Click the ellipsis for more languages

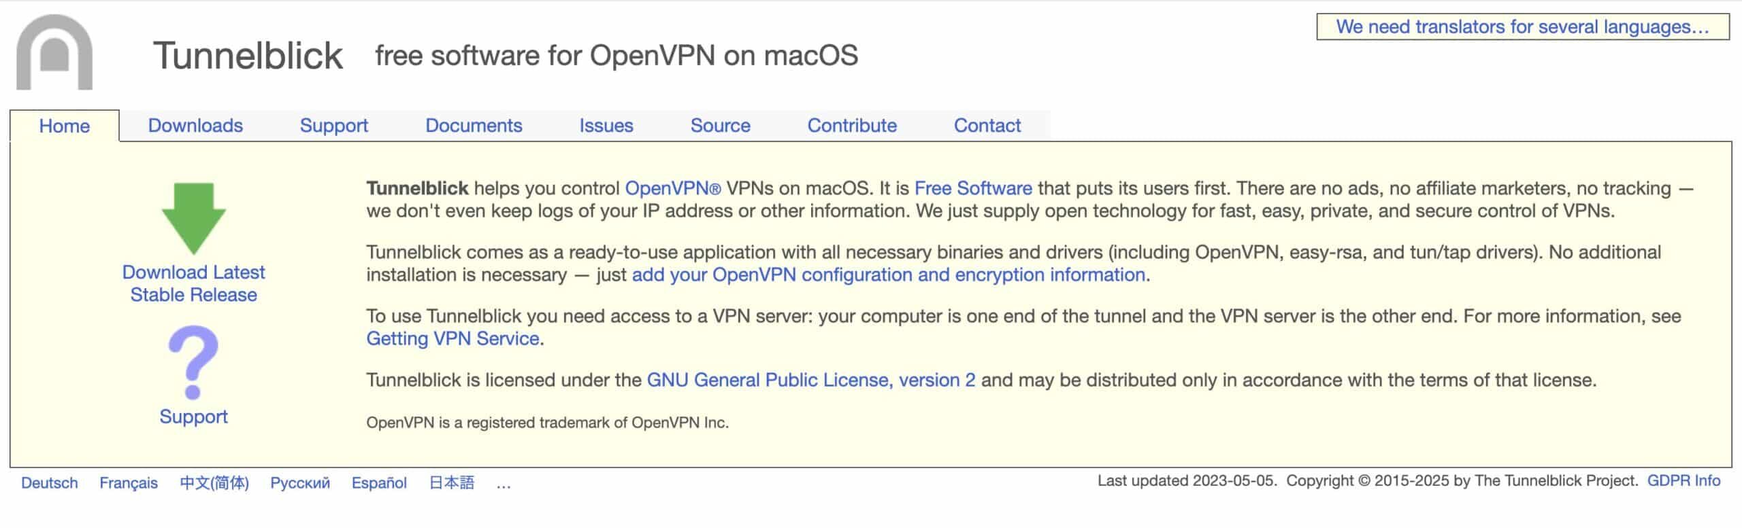[504, 485]
